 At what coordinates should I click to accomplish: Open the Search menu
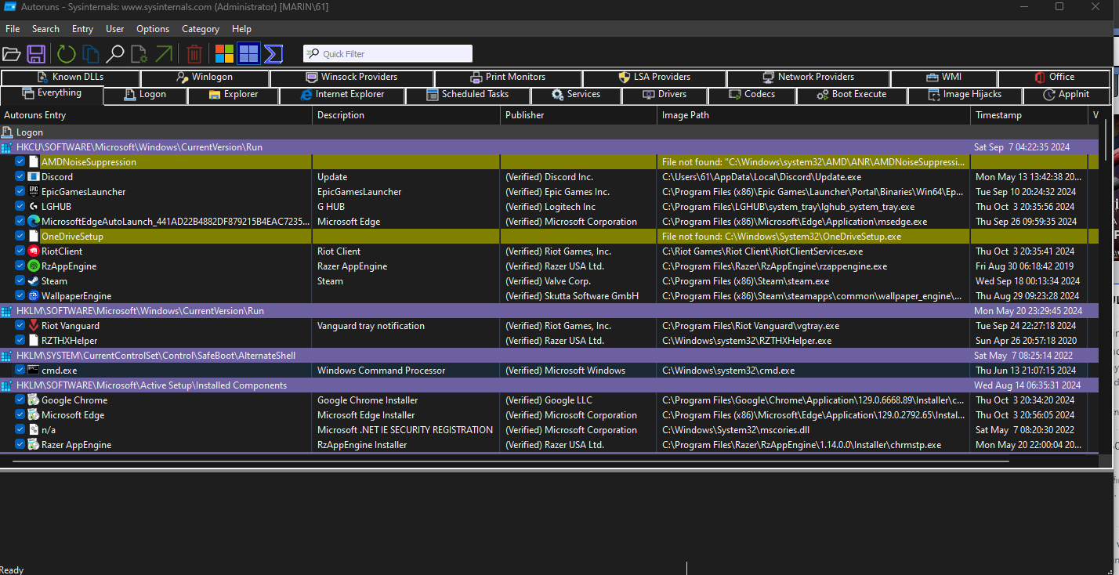pyautogui.click(x=45, y=29)
